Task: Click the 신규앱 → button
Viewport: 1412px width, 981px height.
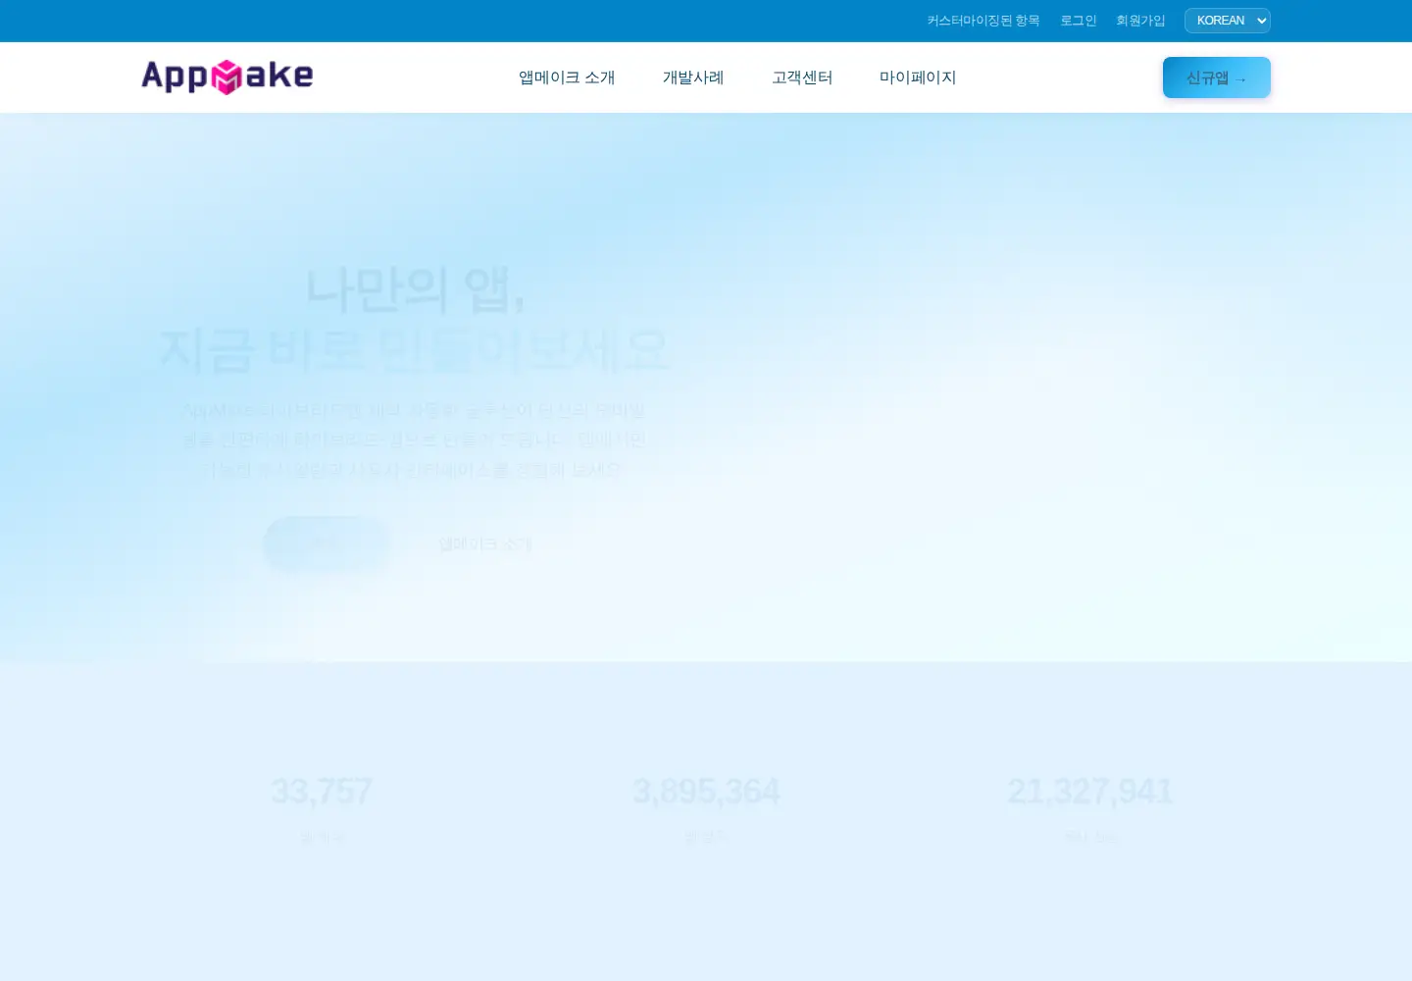Action: 1216,77
